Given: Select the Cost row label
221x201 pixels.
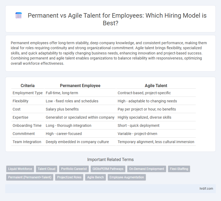Looking at the screenshot, I should coord(28,109).
